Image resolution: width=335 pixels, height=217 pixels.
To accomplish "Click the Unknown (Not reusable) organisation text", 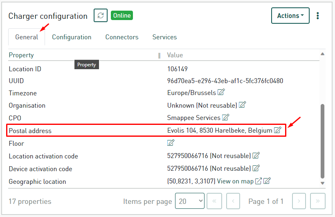I will click(x=202, y=105).
